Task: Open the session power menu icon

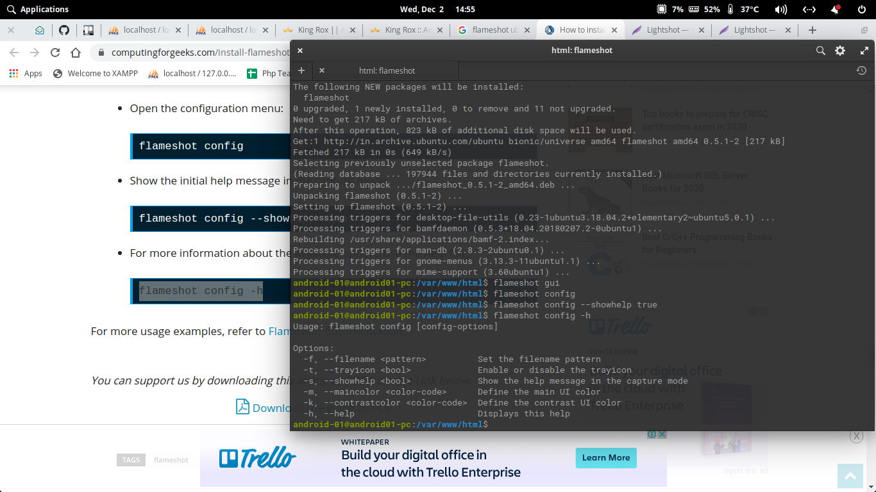Action: pos(861,9)
